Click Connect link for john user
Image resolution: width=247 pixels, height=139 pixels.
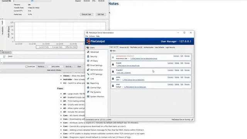point(170,77)
